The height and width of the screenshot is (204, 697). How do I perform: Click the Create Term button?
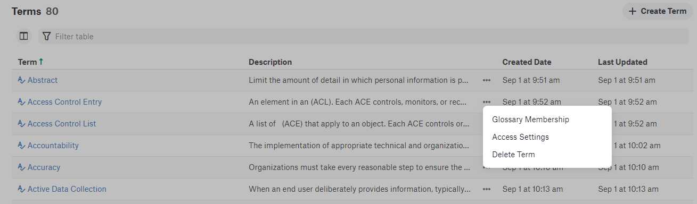click(x=658, y=11)
